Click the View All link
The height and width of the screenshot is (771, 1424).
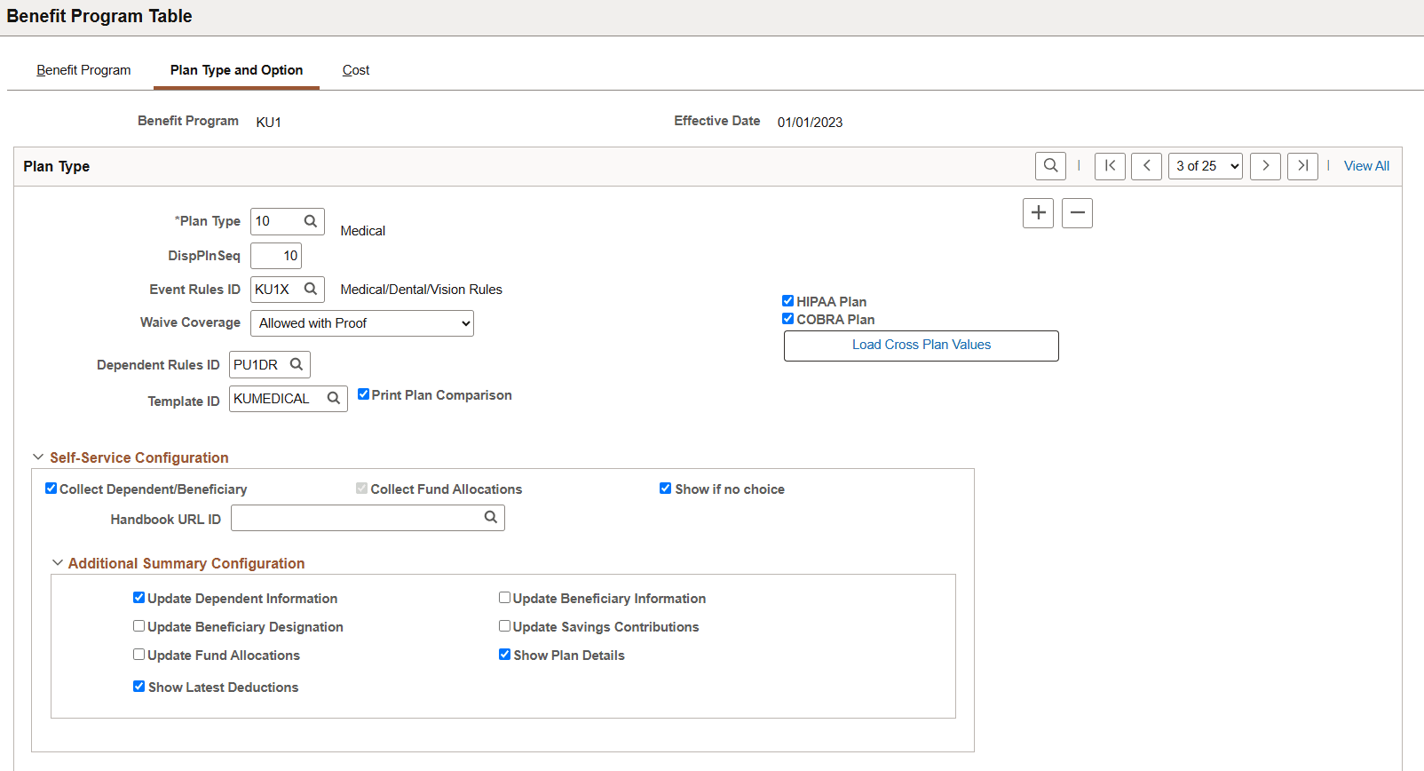click(1366, 166)
